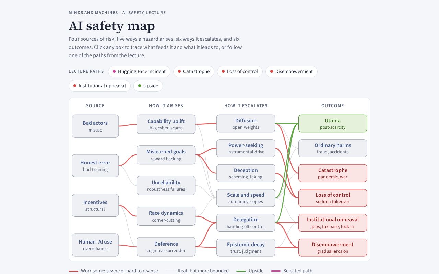Choose the Loss of control lecture path pill
439x274 pixels.
click(240, 72)
